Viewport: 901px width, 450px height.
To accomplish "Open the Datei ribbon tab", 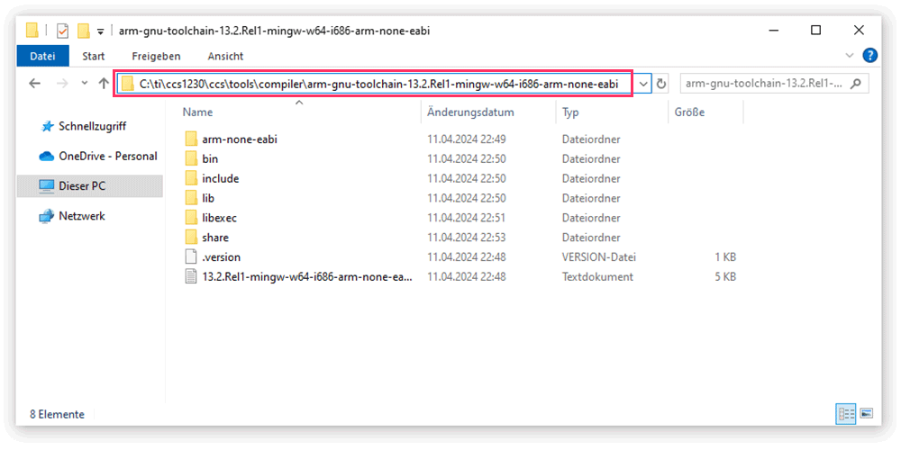I will tap(42, 56).
